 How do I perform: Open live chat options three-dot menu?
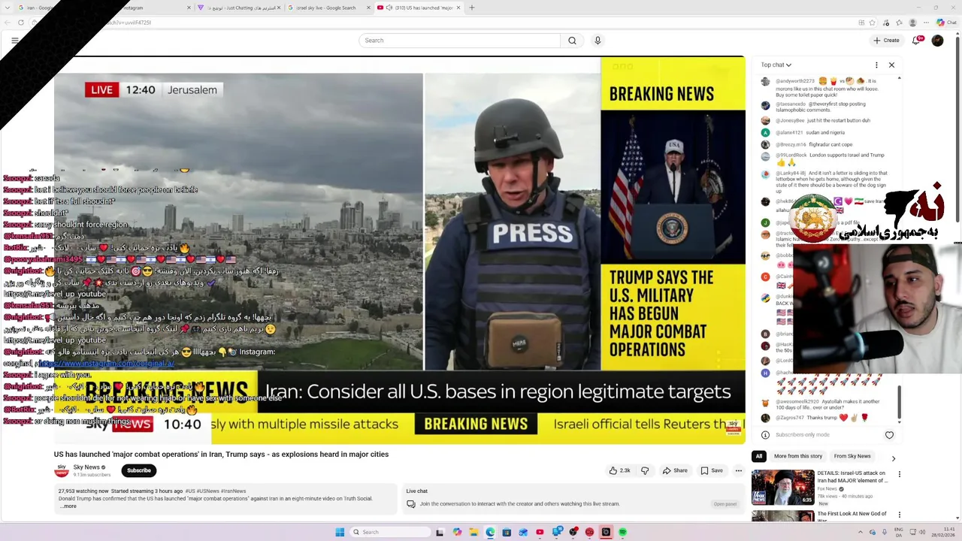pos(876,65)
